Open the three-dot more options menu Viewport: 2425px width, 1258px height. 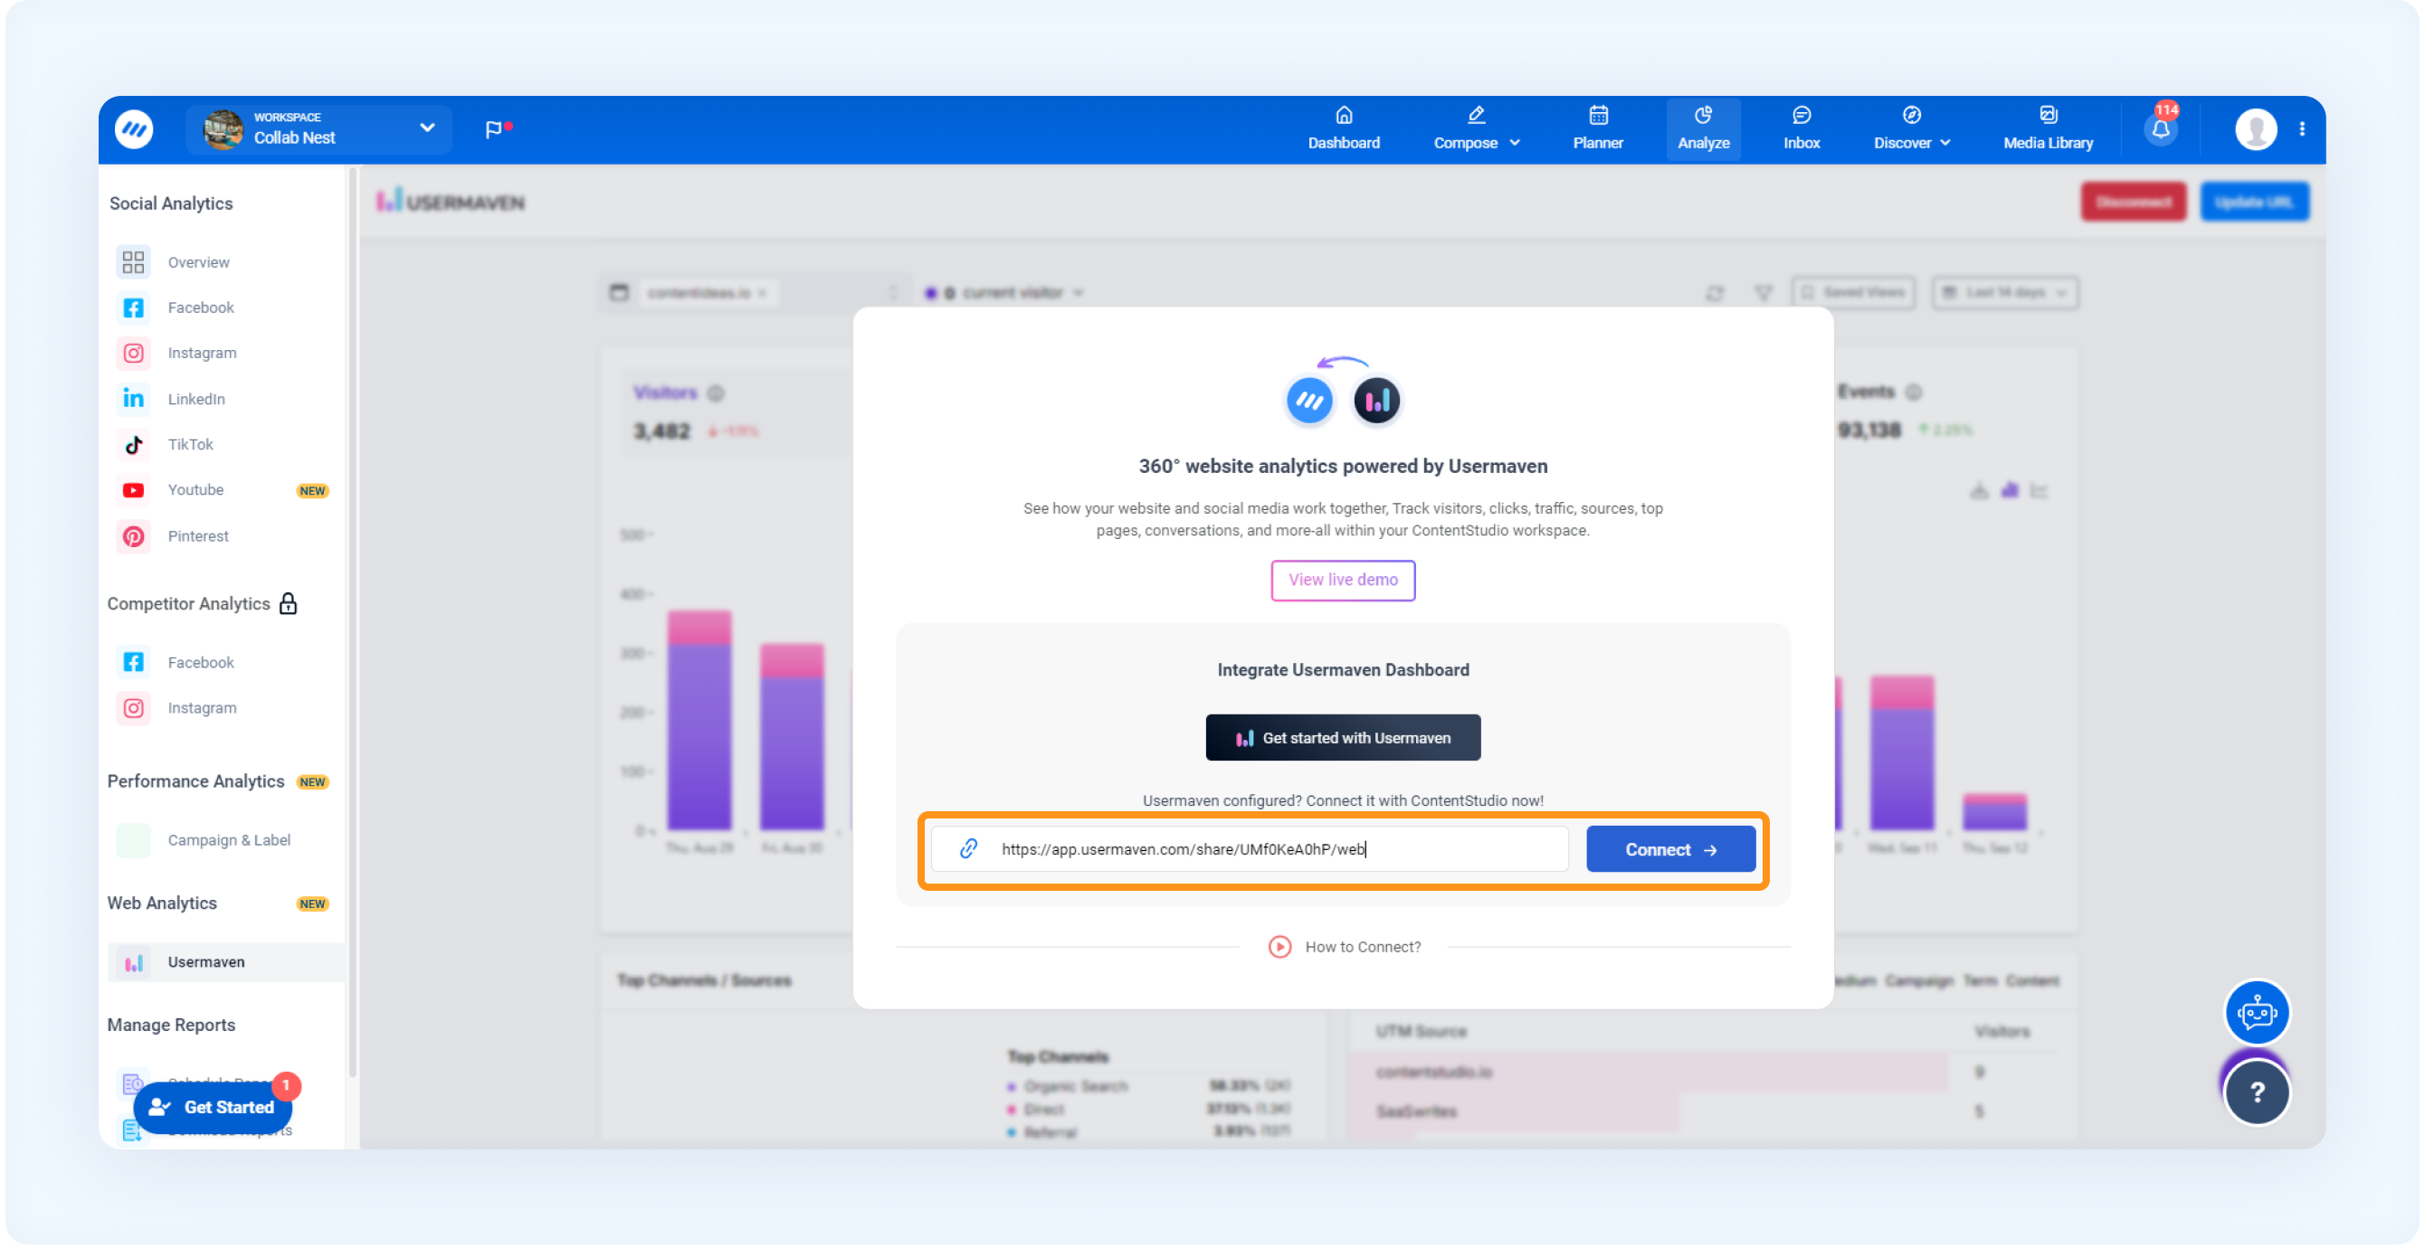pyautogui.click(x=2302, y=130)
